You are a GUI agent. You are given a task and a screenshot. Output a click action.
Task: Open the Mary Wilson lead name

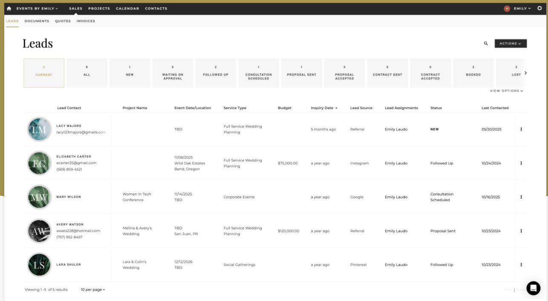(69, 197)
